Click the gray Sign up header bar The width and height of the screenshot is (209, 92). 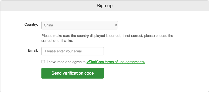click(x=104, y=6)
